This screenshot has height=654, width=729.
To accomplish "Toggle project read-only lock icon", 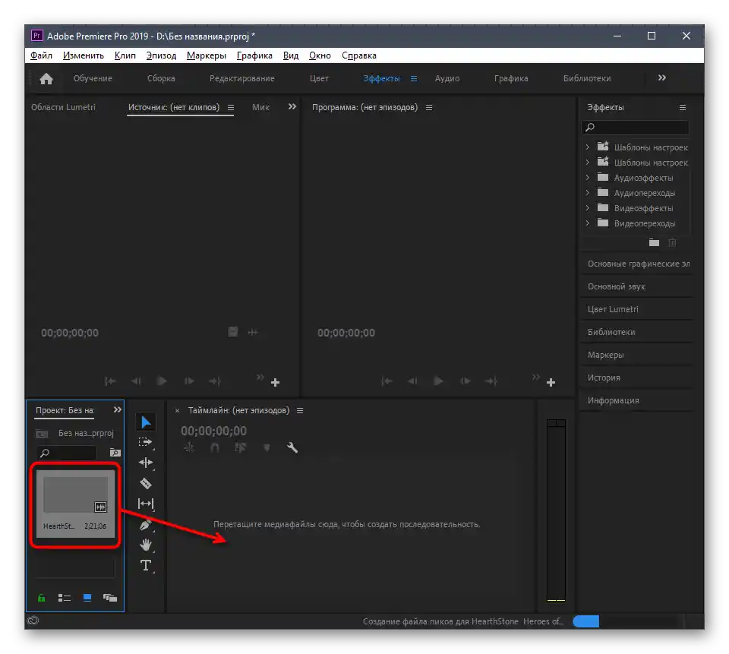I will point(42,598).
